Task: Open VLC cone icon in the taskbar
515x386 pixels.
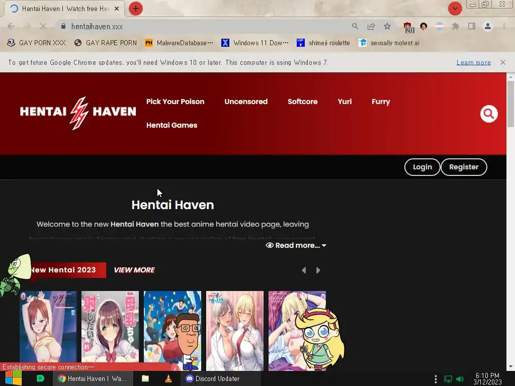Action: pos(168,378)
